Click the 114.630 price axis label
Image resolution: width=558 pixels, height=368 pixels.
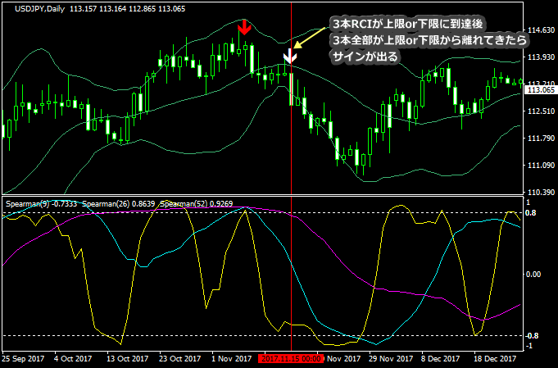point(541,30)
